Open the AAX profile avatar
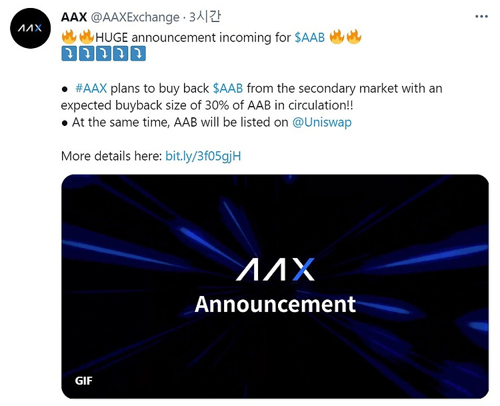 pyautogui.click(x=30, y=29)
